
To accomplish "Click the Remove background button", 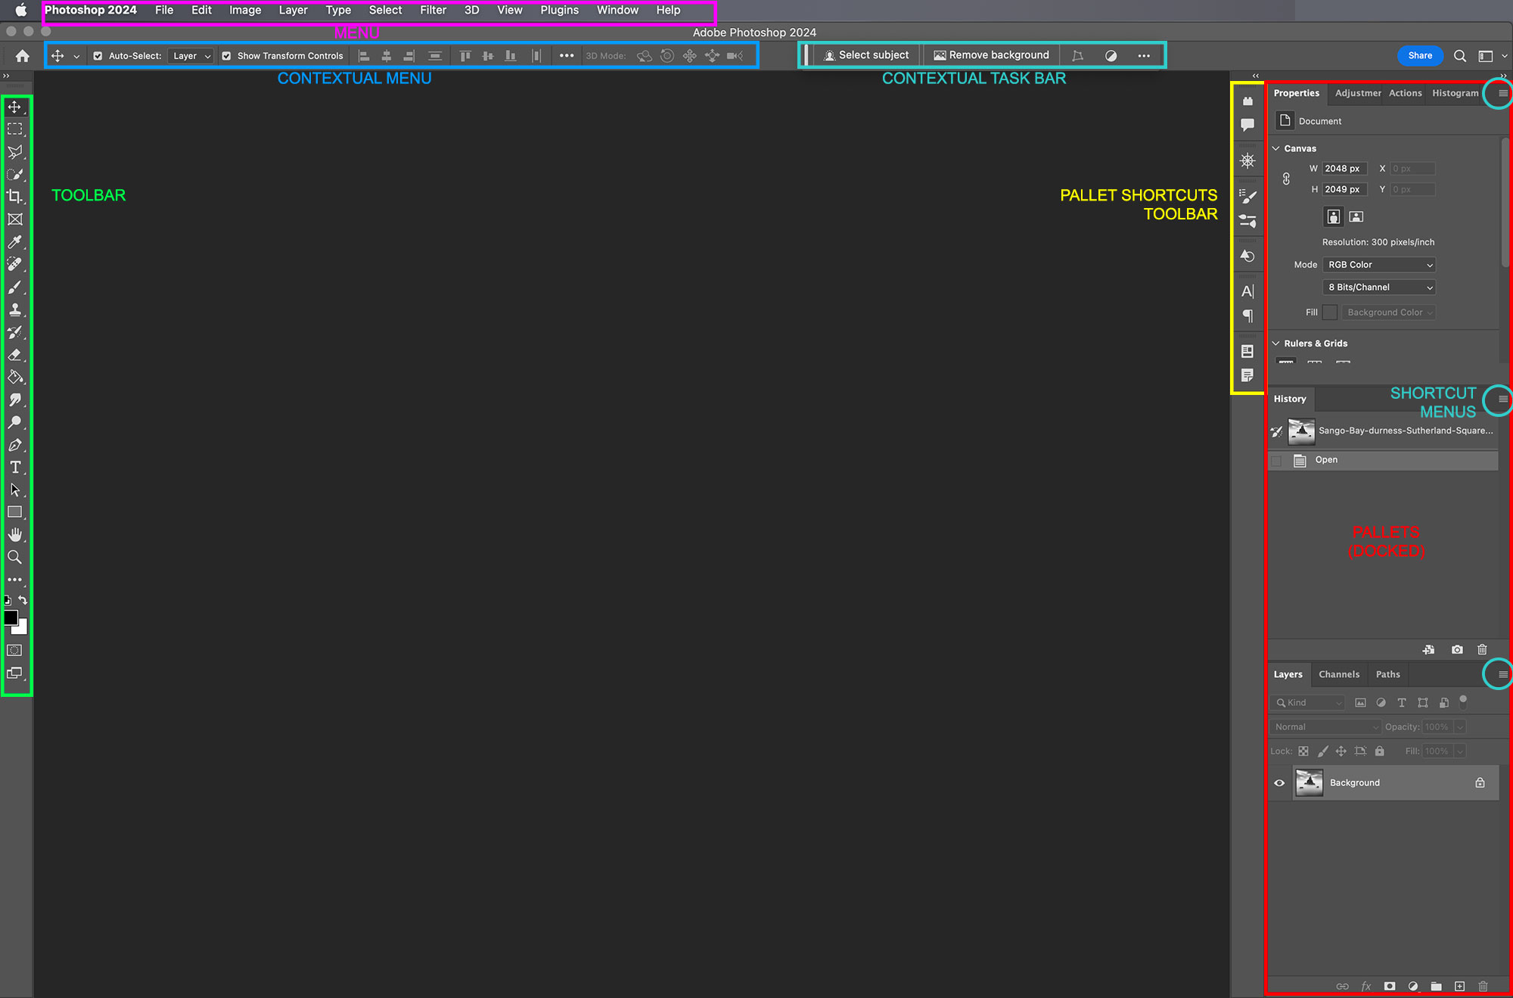I will (991, 54).
